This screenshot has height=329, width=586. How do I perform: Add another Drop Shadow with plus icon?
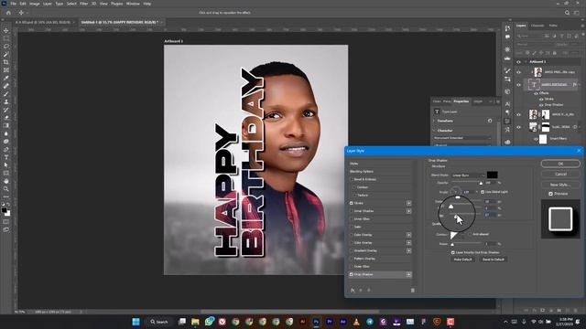[409, 274]
